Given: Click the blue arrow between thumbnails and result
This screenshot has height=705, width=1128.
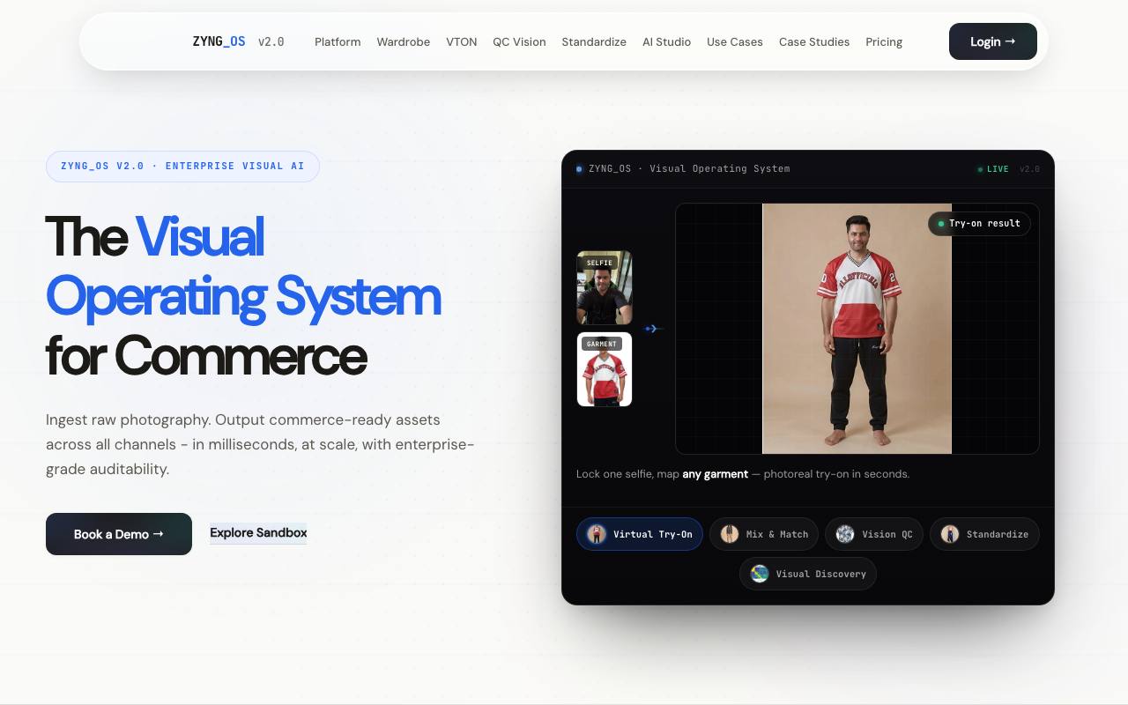Looking at the screenshot, I should tap(652, 329).
